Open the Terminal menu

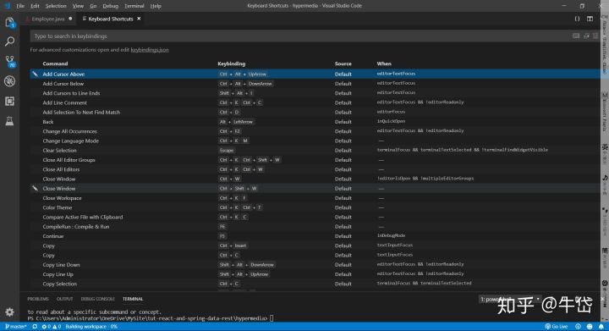134,6
